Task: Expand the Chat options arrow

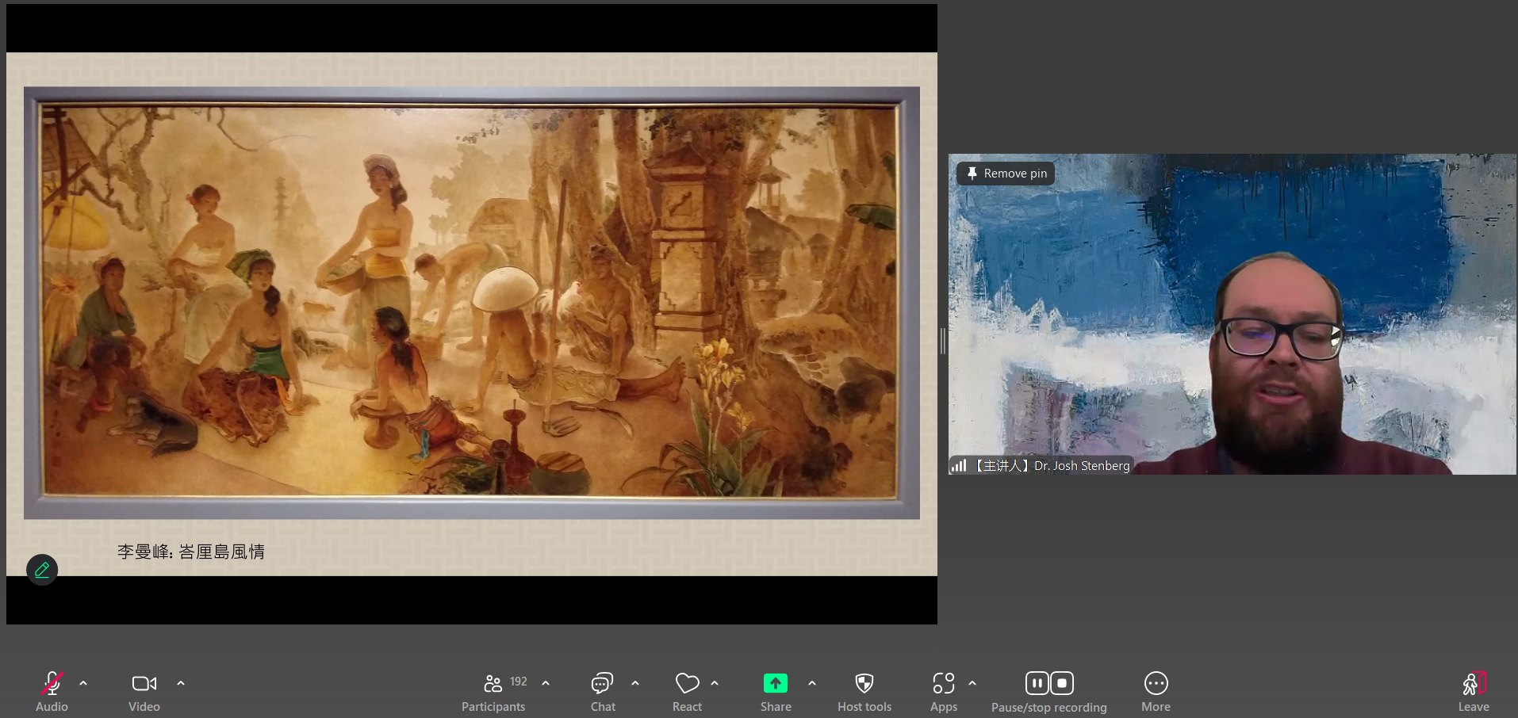Action: click(635, 683)
